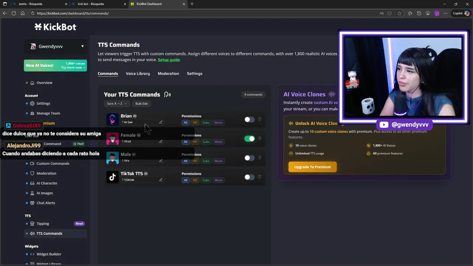Viewport: 473px width, 266px height.
Task: Open a new browser tab
Action: coord(192,4)
